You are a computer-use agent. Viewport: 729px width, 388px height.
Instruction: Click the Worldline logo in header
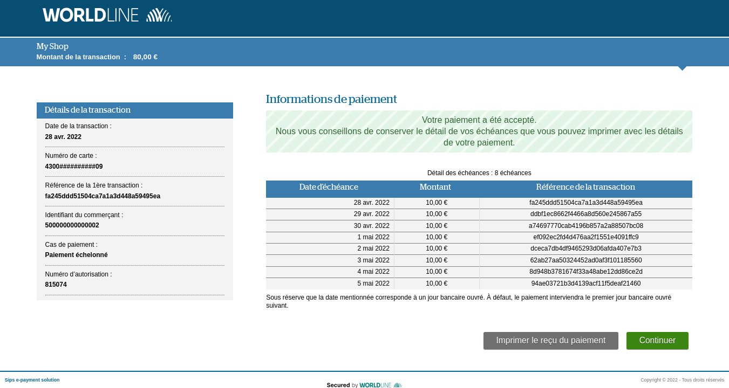point(107,15)
